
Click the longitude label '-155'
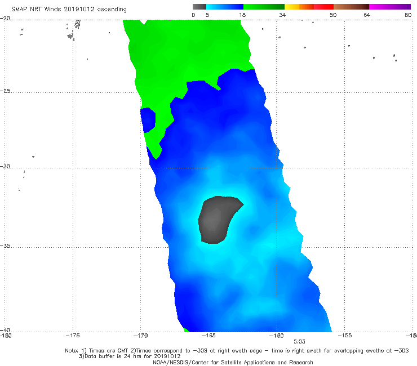[x=344, y=336]
